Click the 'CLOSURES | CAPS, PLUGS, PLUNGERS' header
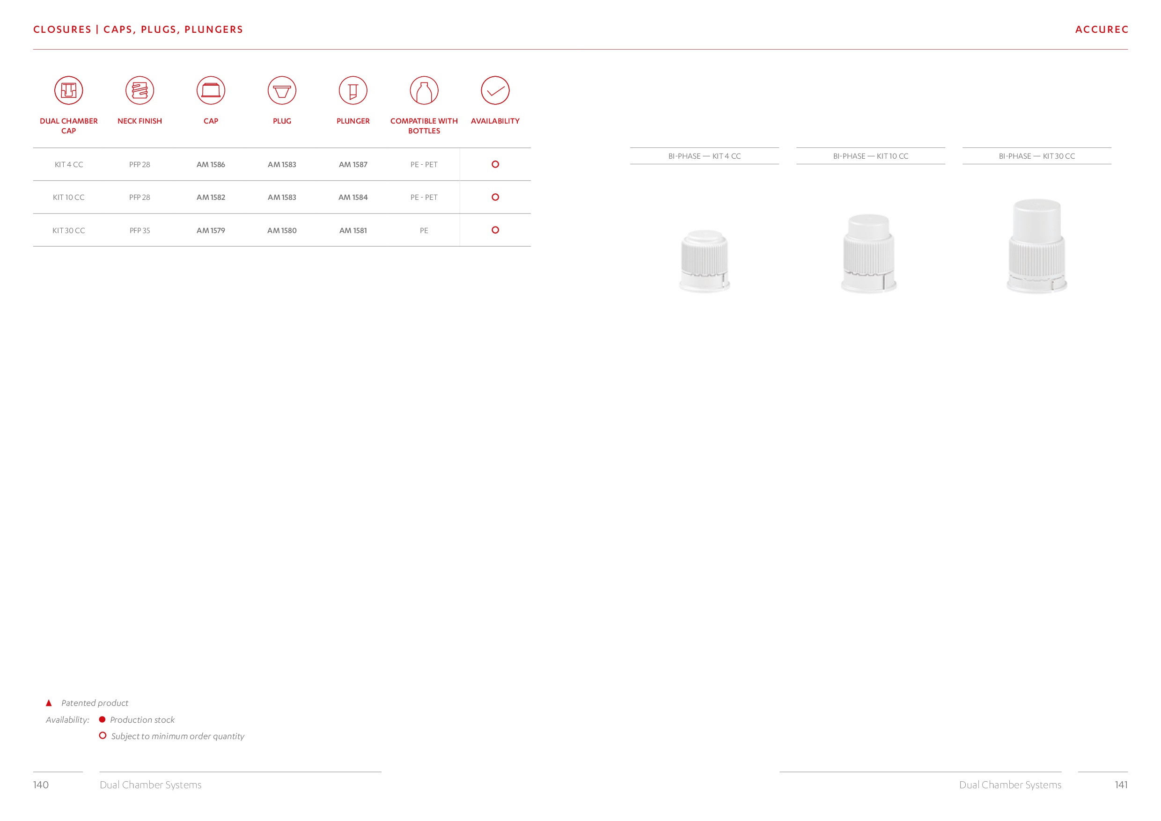 point(138,29)
